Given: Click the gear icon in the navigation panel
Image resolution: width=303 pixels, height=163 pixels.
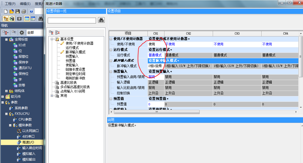Looking at the screenshot, I should coord(22,32).
